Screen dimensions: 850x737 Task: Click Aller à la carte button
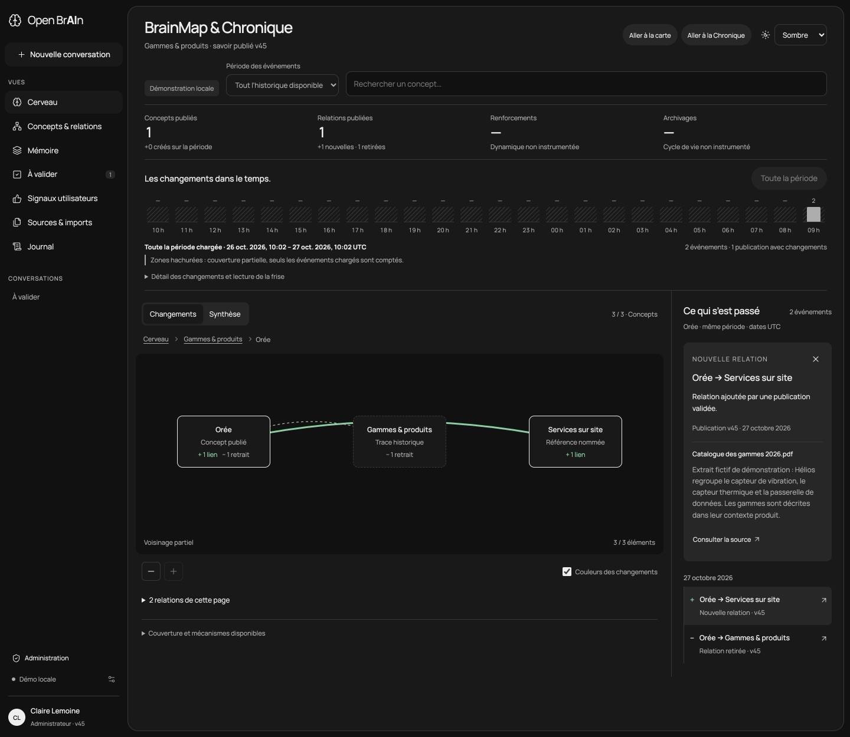click(x=650, y=35)
